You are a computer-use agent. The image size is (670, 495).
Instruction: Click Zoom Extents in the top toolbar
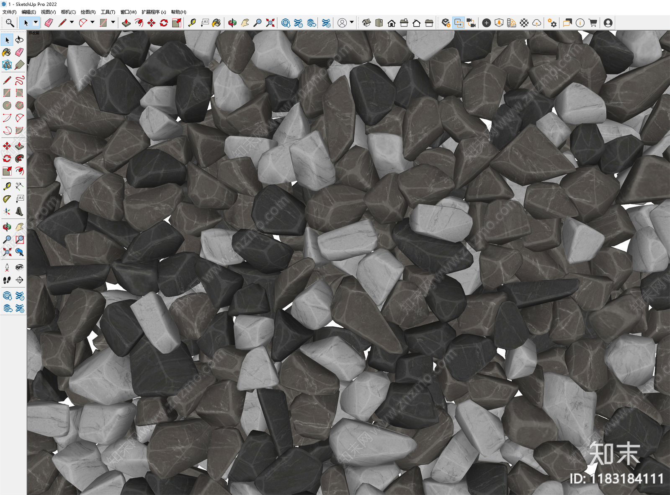click(x=270, y=23)
